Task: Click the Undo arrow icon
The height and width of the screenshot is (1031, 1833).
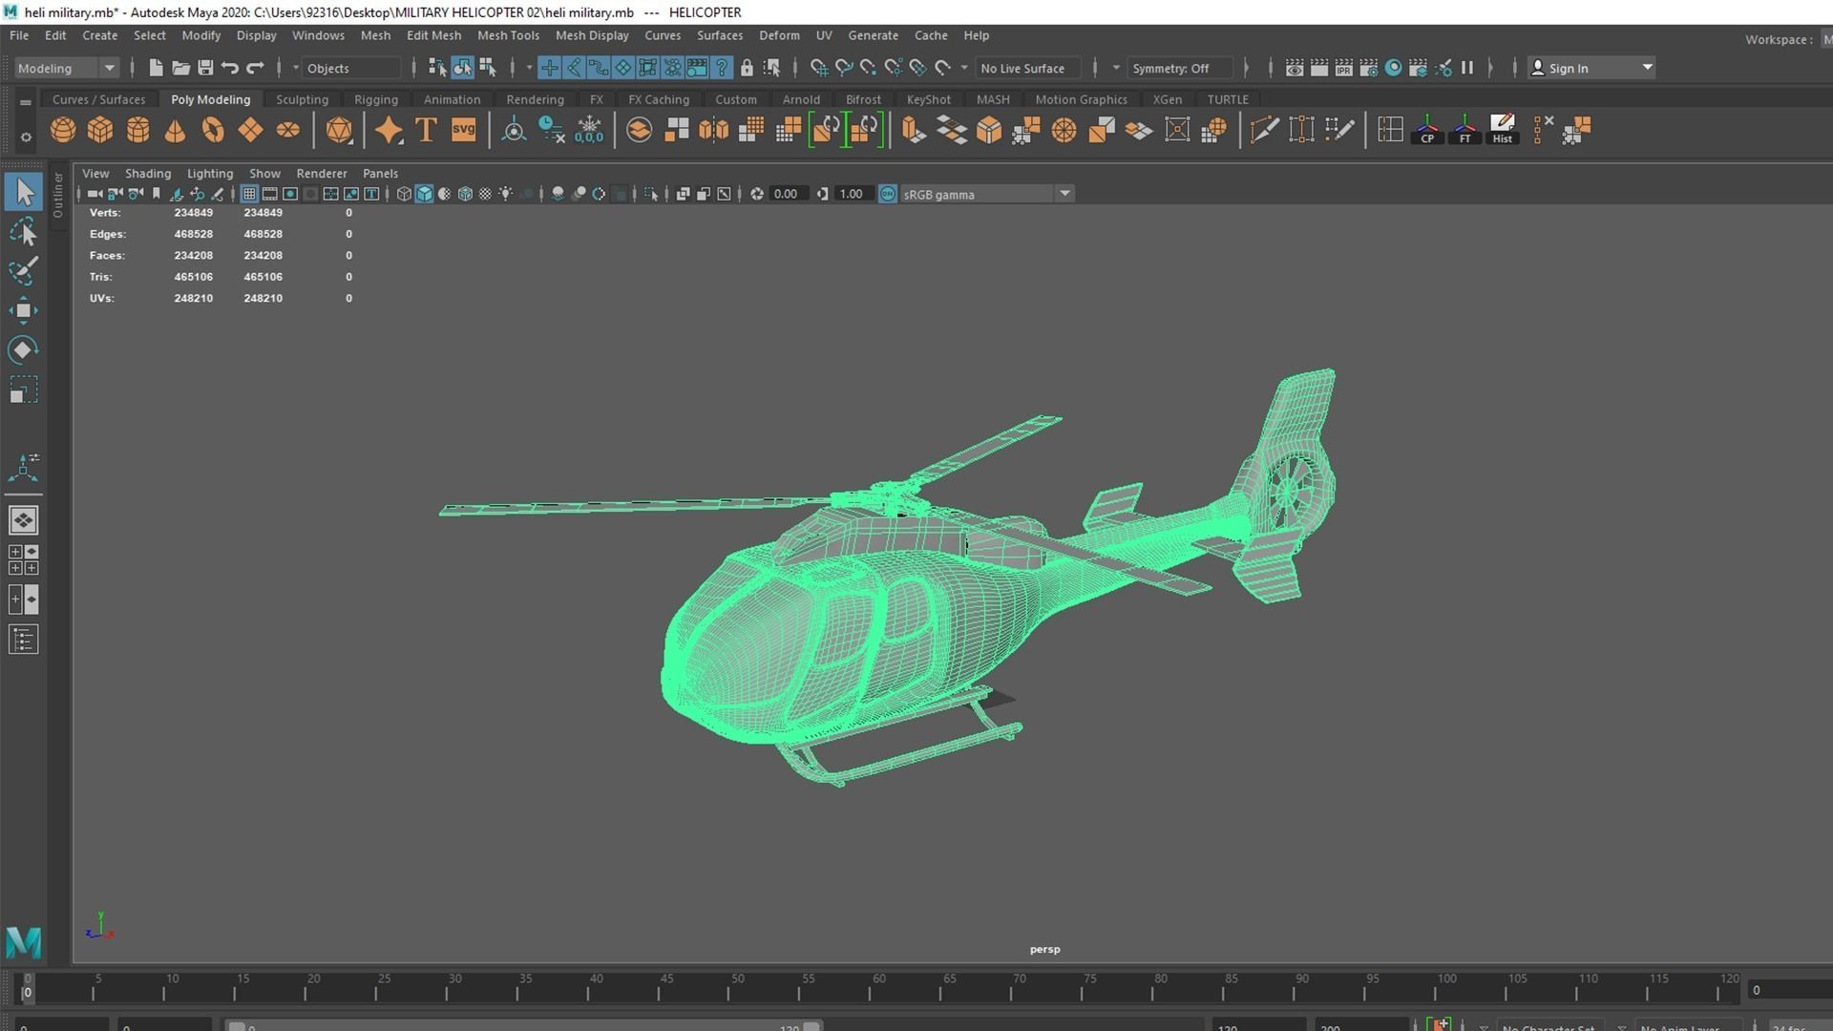Action: pos(230,68)
